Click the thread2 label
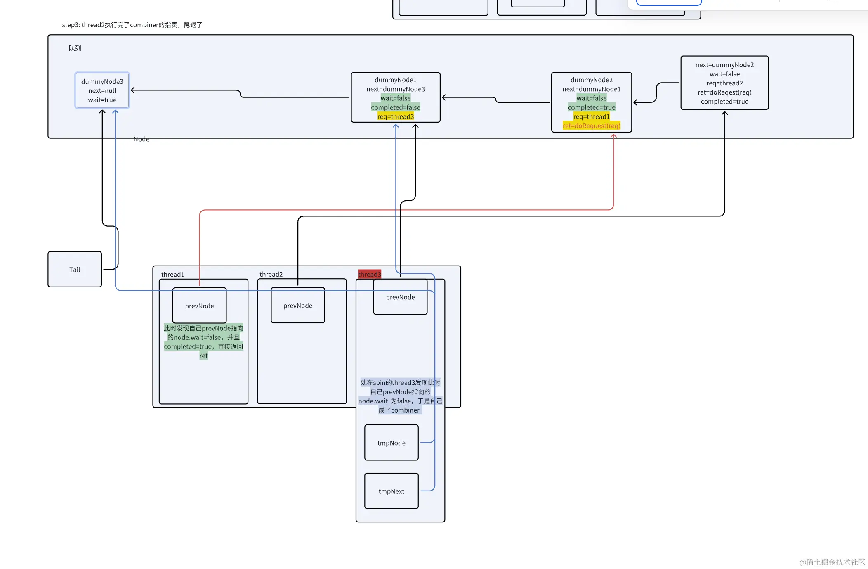Screen dimensions: 868x569 271,274
